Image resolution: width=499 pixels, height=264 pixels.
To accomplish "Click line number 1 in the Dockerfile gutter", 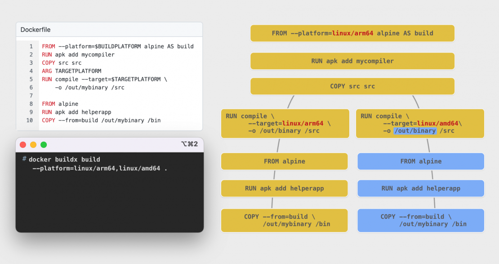I will pos(31,46).
